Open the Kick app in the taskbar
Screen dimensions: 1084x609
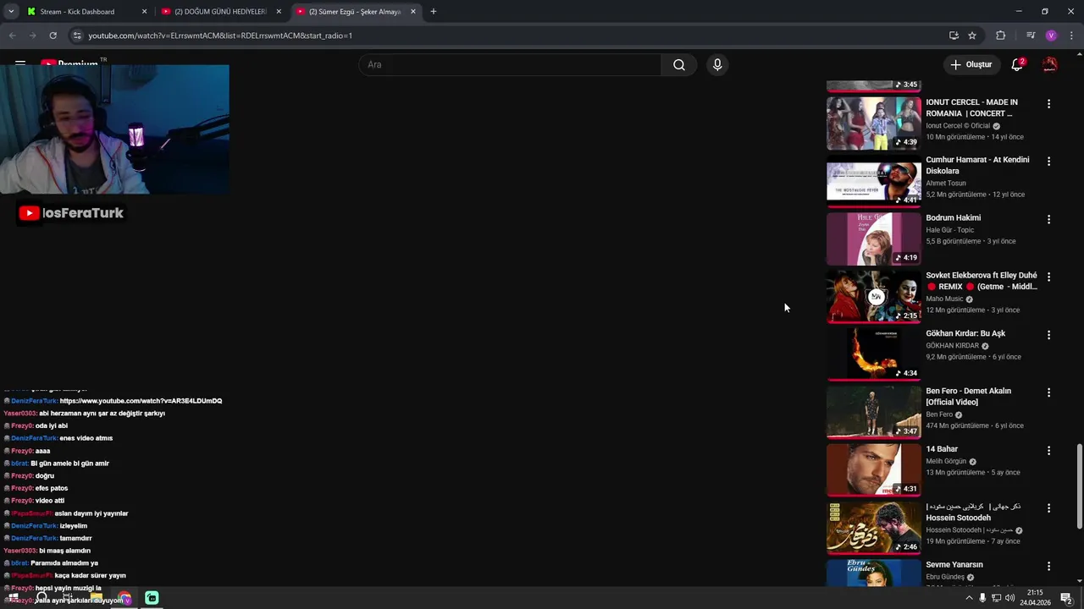[x=152, y=598]
